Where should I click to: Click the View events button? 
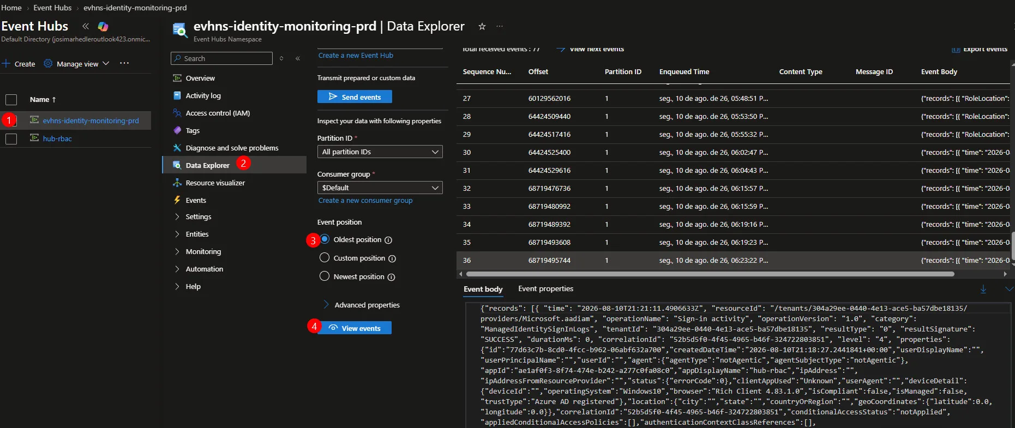click(x=355, y=328)
